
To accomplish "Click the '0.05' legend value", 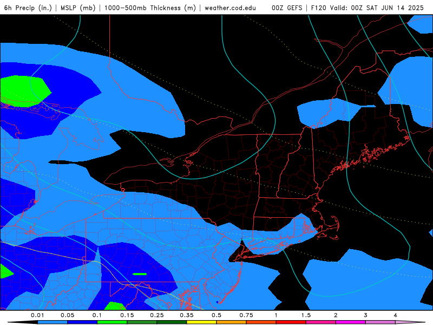I will pos(67,315).
